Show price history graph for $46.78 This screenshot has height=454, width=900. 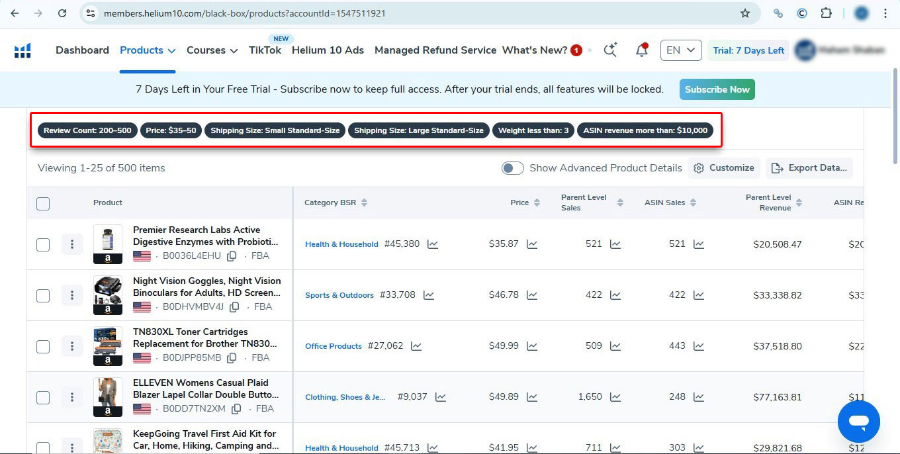click(x=532, y=295)
